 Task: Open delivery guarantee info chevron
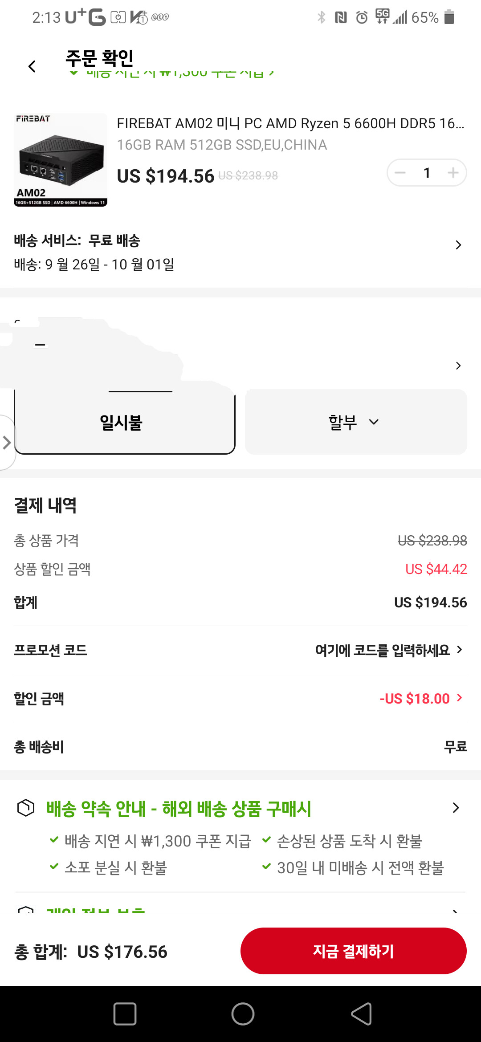click(x=456, y=808)
